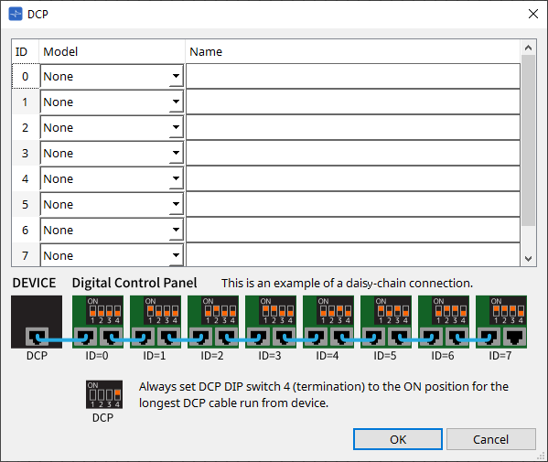The width and height of the screenshot is (548, 462).
Task: Select row header ID 0
Action: click(x=26, y=76)
